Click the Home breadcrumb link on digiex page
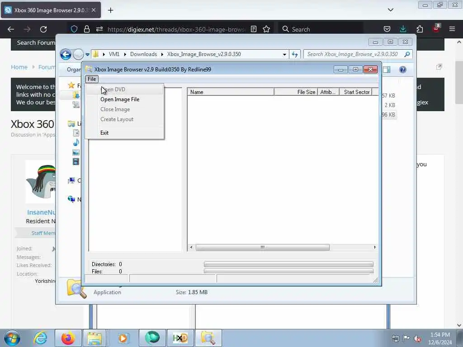Screen dimensions: 463x347 point(19,67)
